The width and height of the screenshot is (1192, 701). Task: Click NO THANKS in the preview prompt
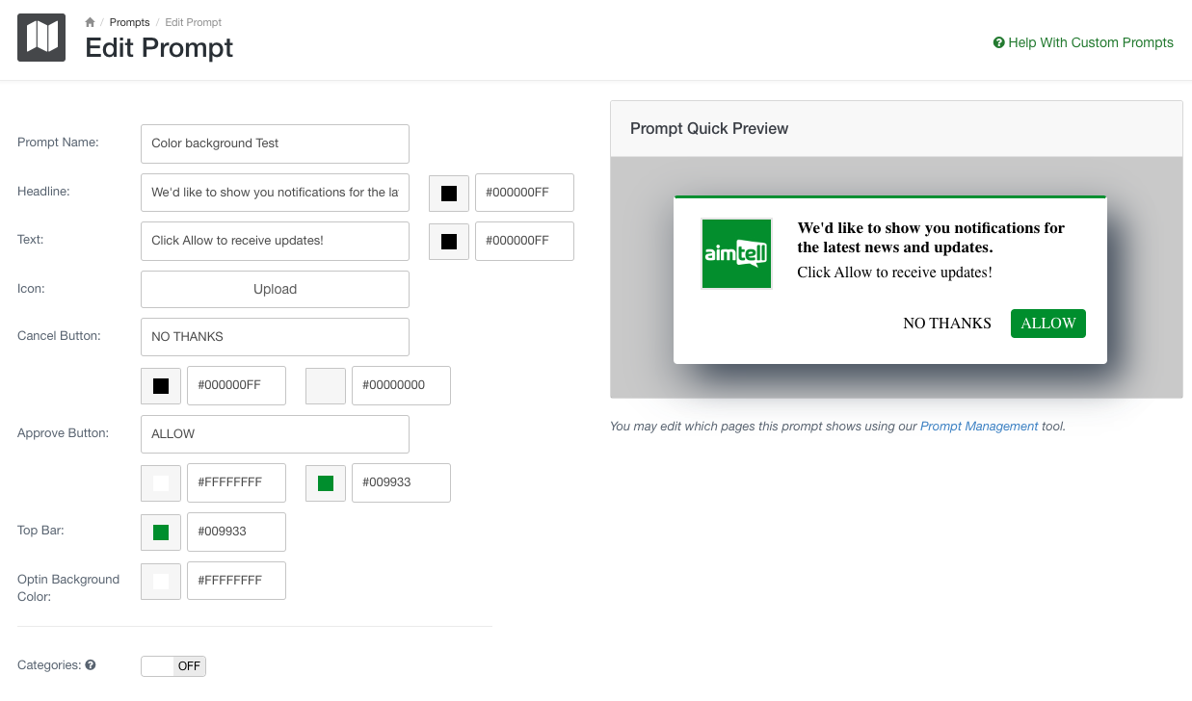946,324
